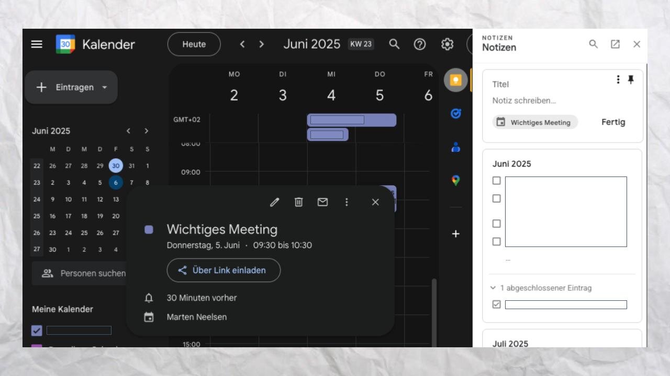Delete the event using the trash icon
Viewport: 670px width, 376px height.
coord(298,202)
